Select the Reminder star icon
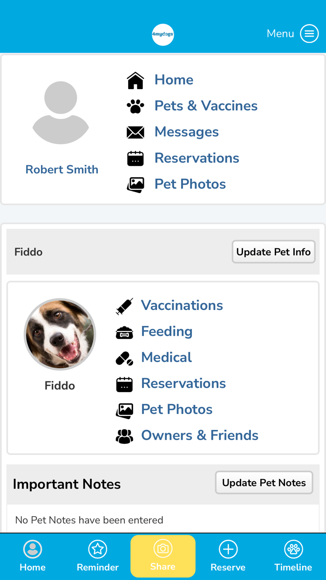The image size is (326, 580). [98, 549]
